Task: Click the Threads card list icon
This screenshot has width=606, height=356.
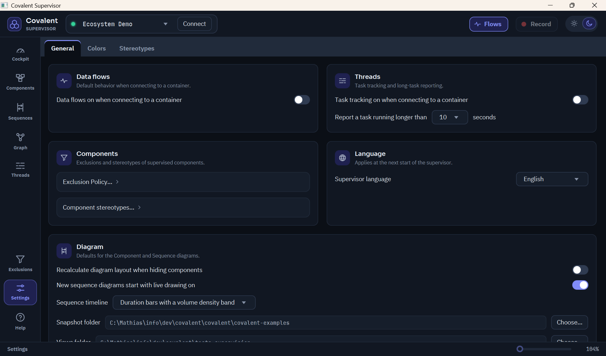Action: [342, 81]
